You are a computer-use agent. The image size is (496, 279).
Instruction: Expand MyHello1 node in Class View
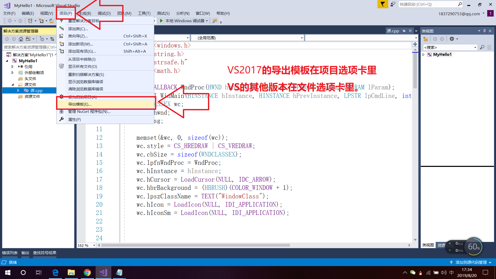click(x=423, y=55)
